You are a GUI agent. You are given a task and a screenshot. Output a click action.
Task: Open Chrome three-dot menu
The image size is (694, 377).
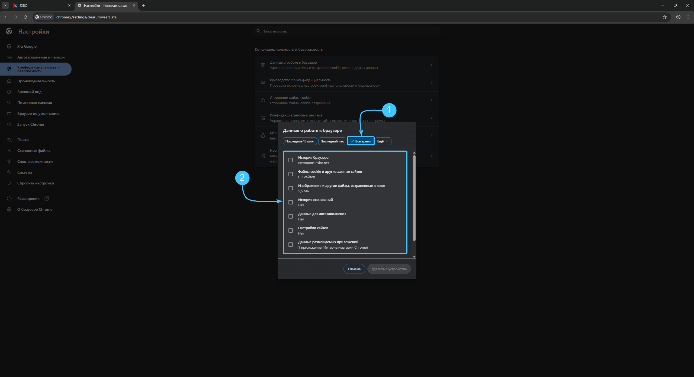(x=688, y=17)
